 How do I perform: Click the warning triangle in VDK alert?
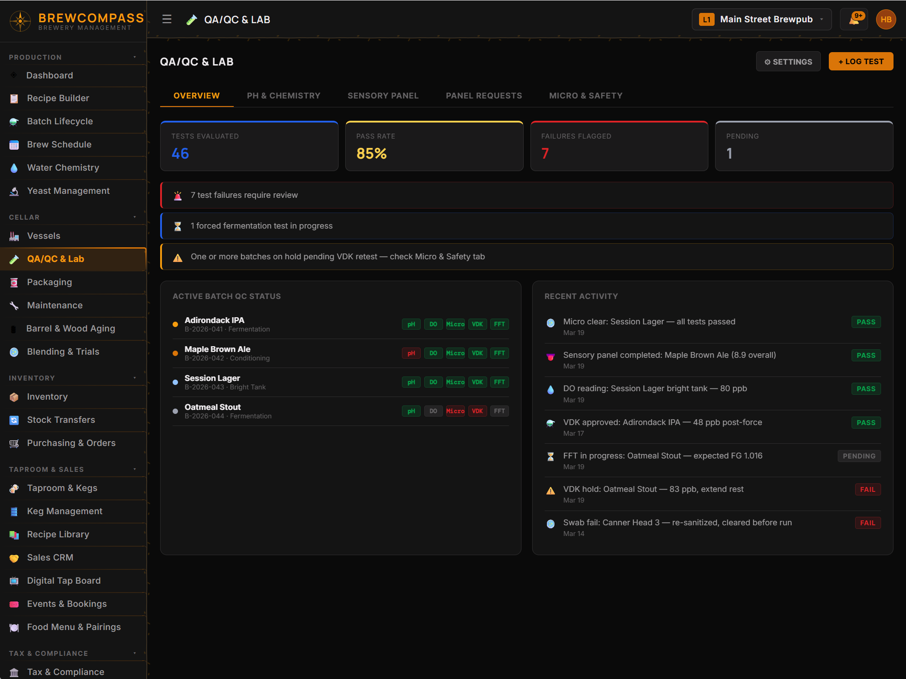178,257
